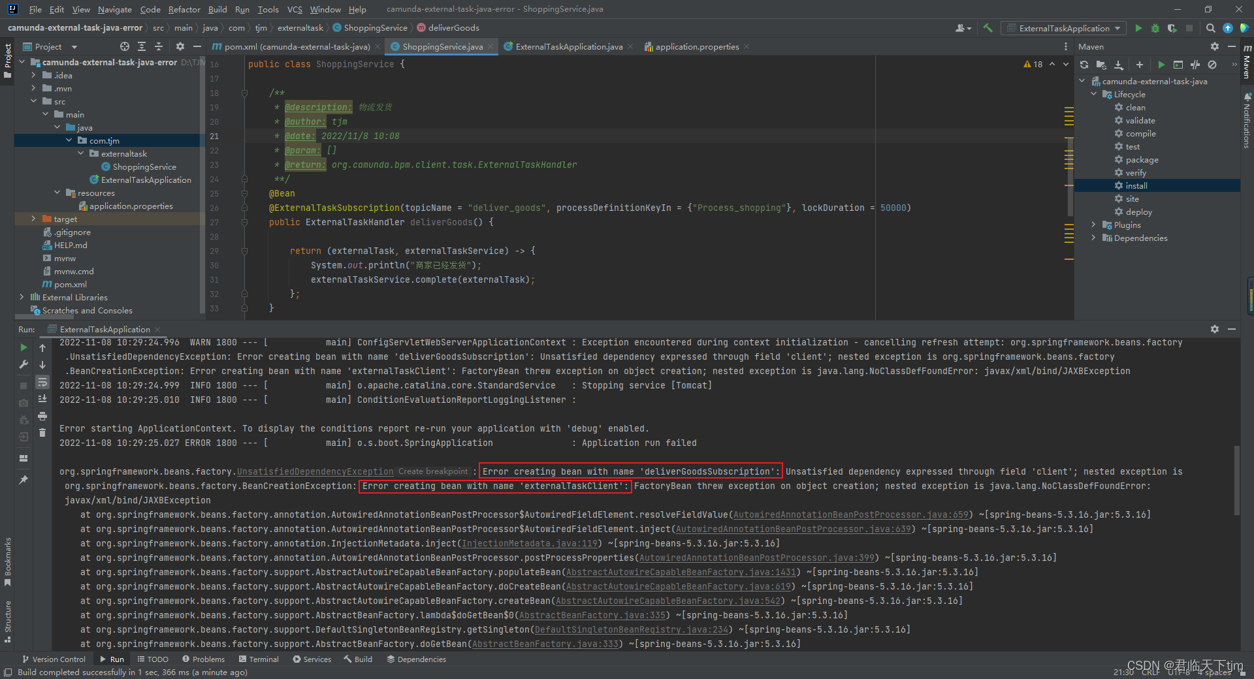Collapse the Lifecycle node in Maven panel

pos(1093,94)
